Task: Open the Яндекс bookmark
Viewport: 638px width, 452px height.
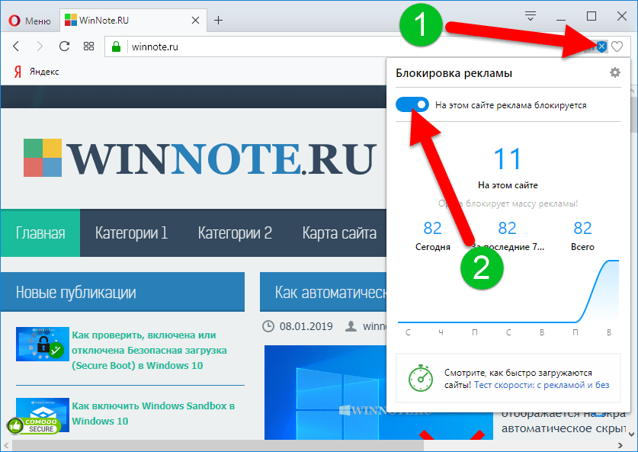Action: click(37, 72)
